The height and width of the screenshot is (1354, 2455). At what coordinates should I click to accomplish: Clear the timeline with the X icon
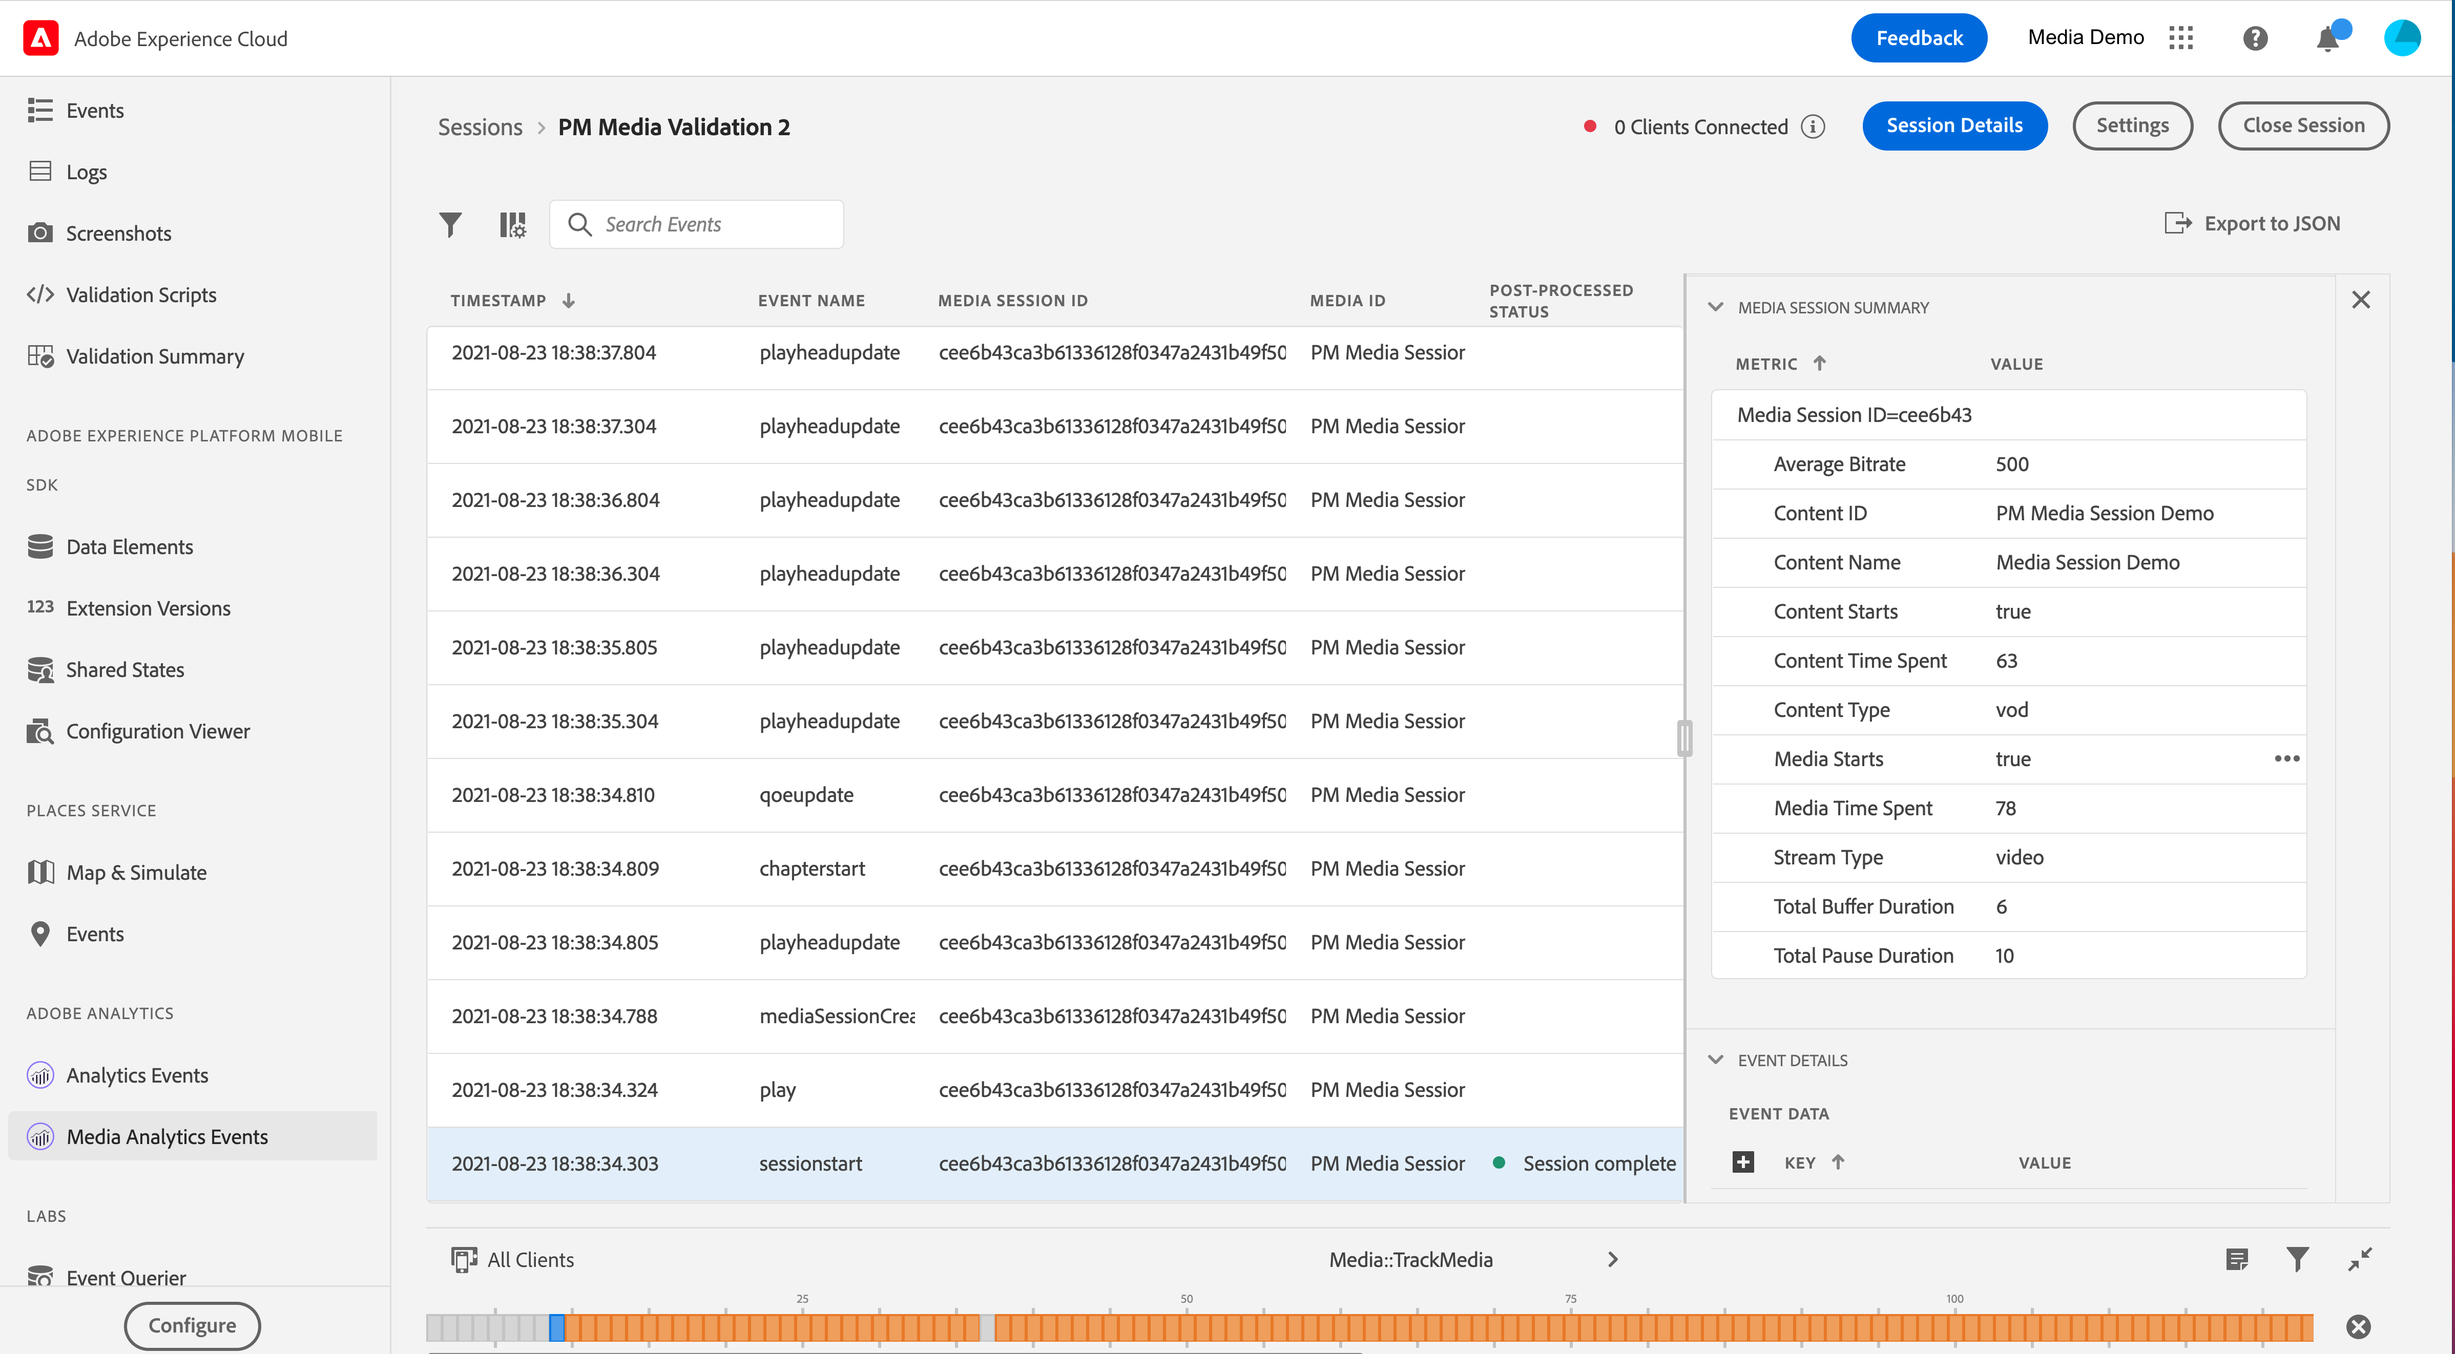coord(2359,1326)
